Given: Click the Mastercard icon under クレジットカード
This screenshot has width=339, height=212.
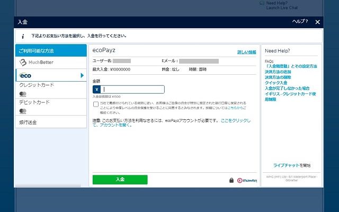Looking at the screenshot, I should (23, 94).
